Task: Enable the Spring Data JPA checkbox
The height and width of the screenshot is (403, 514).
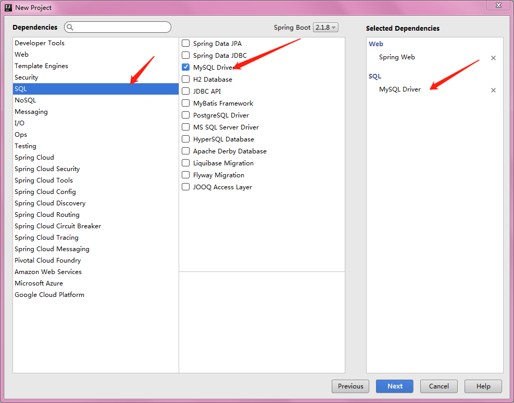Action: pyautogui.click(x=185, y=43)
